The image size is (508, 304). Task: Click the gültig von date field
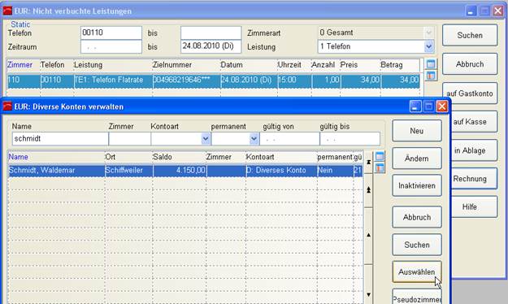pyautogui.click(x=289, y=139)
